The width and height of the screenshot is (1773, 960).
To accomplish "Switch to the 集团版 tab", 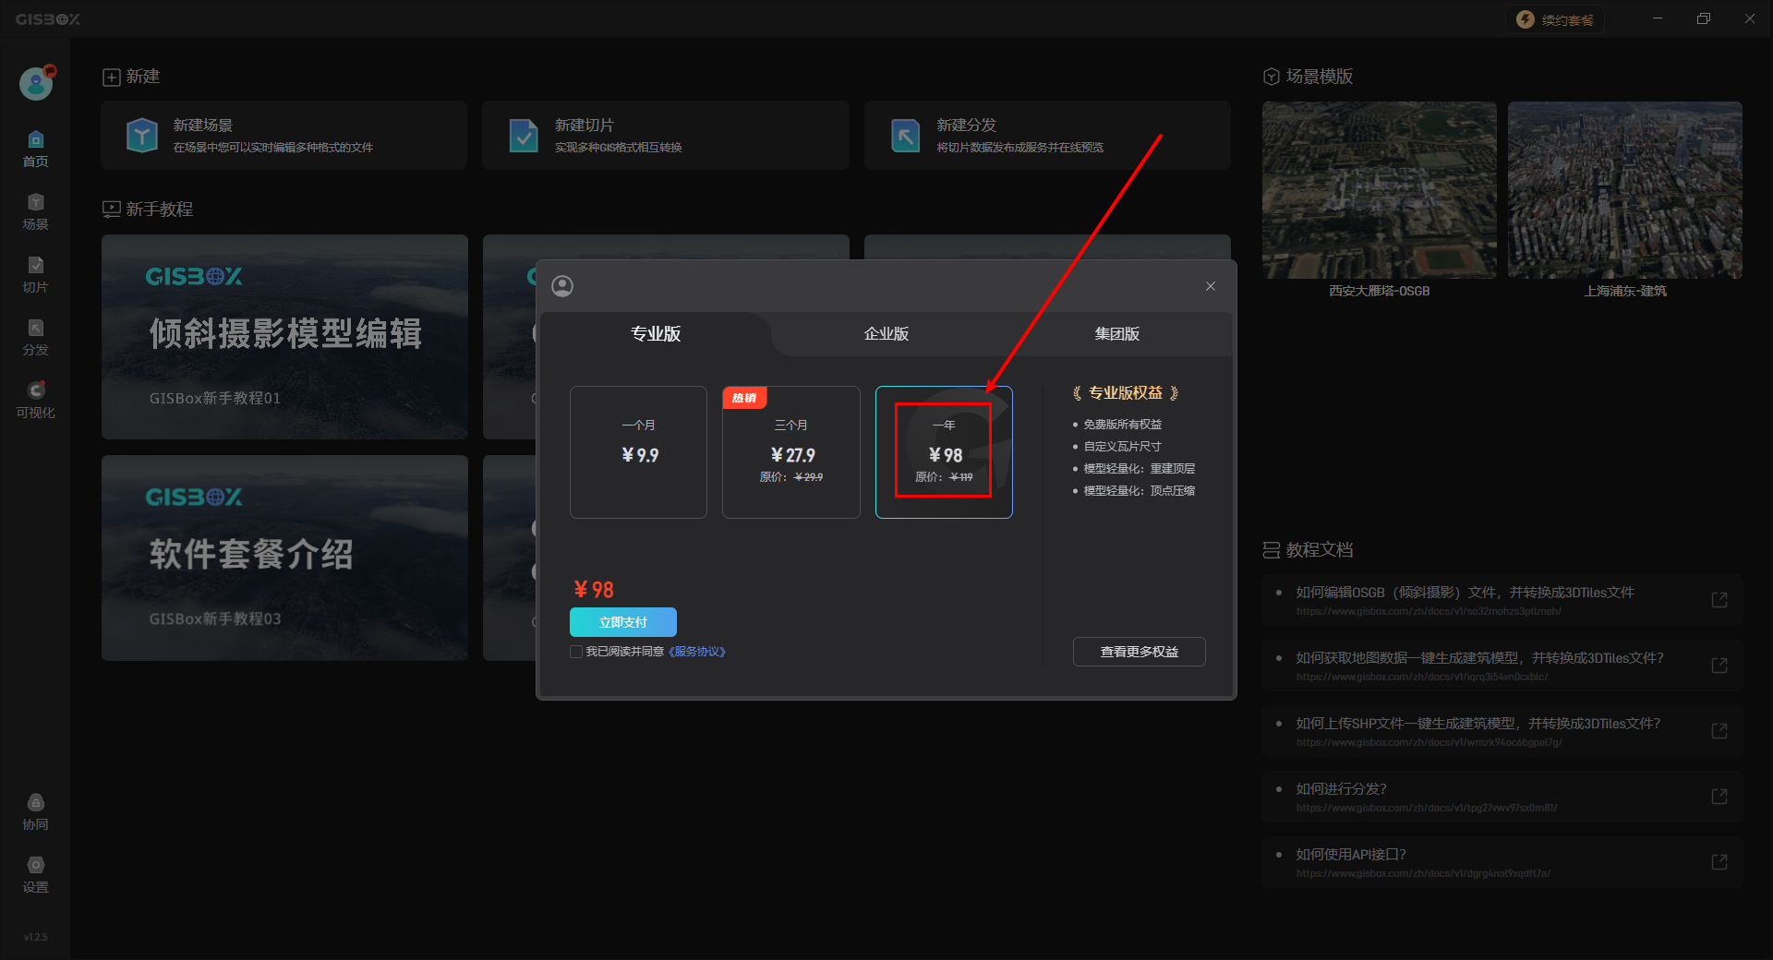I will tap(1117, 334).
